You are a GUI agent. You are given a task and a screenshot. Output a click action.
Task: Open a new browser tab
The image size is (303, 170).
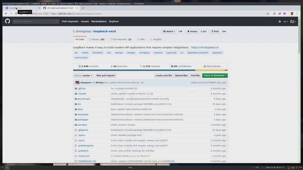[x=83, y=8]
